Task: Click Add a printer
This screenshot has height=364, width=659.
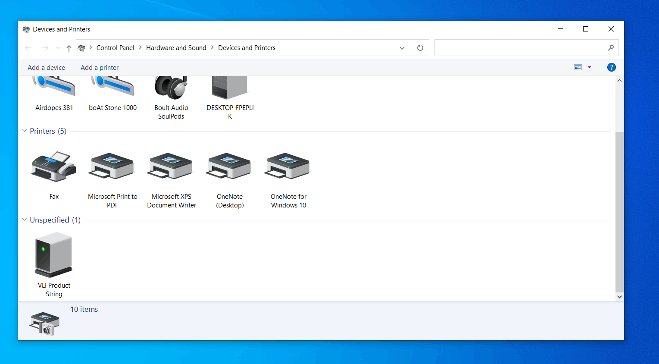Action: (x=100, y=68)
